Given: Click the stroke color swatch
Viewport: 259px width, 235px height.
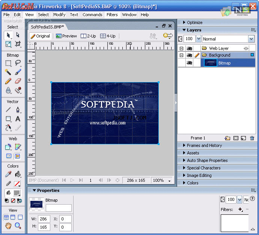Looking at the screenshot, I should (x=17, y=183).
